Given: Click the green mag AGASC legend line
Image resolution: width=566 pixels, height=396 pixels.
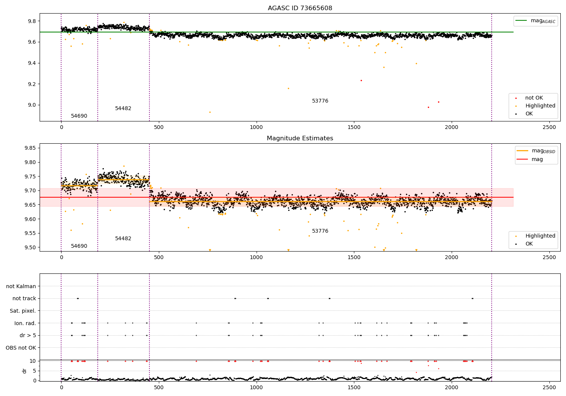Looking at the screenshot, I should [521, 21].
